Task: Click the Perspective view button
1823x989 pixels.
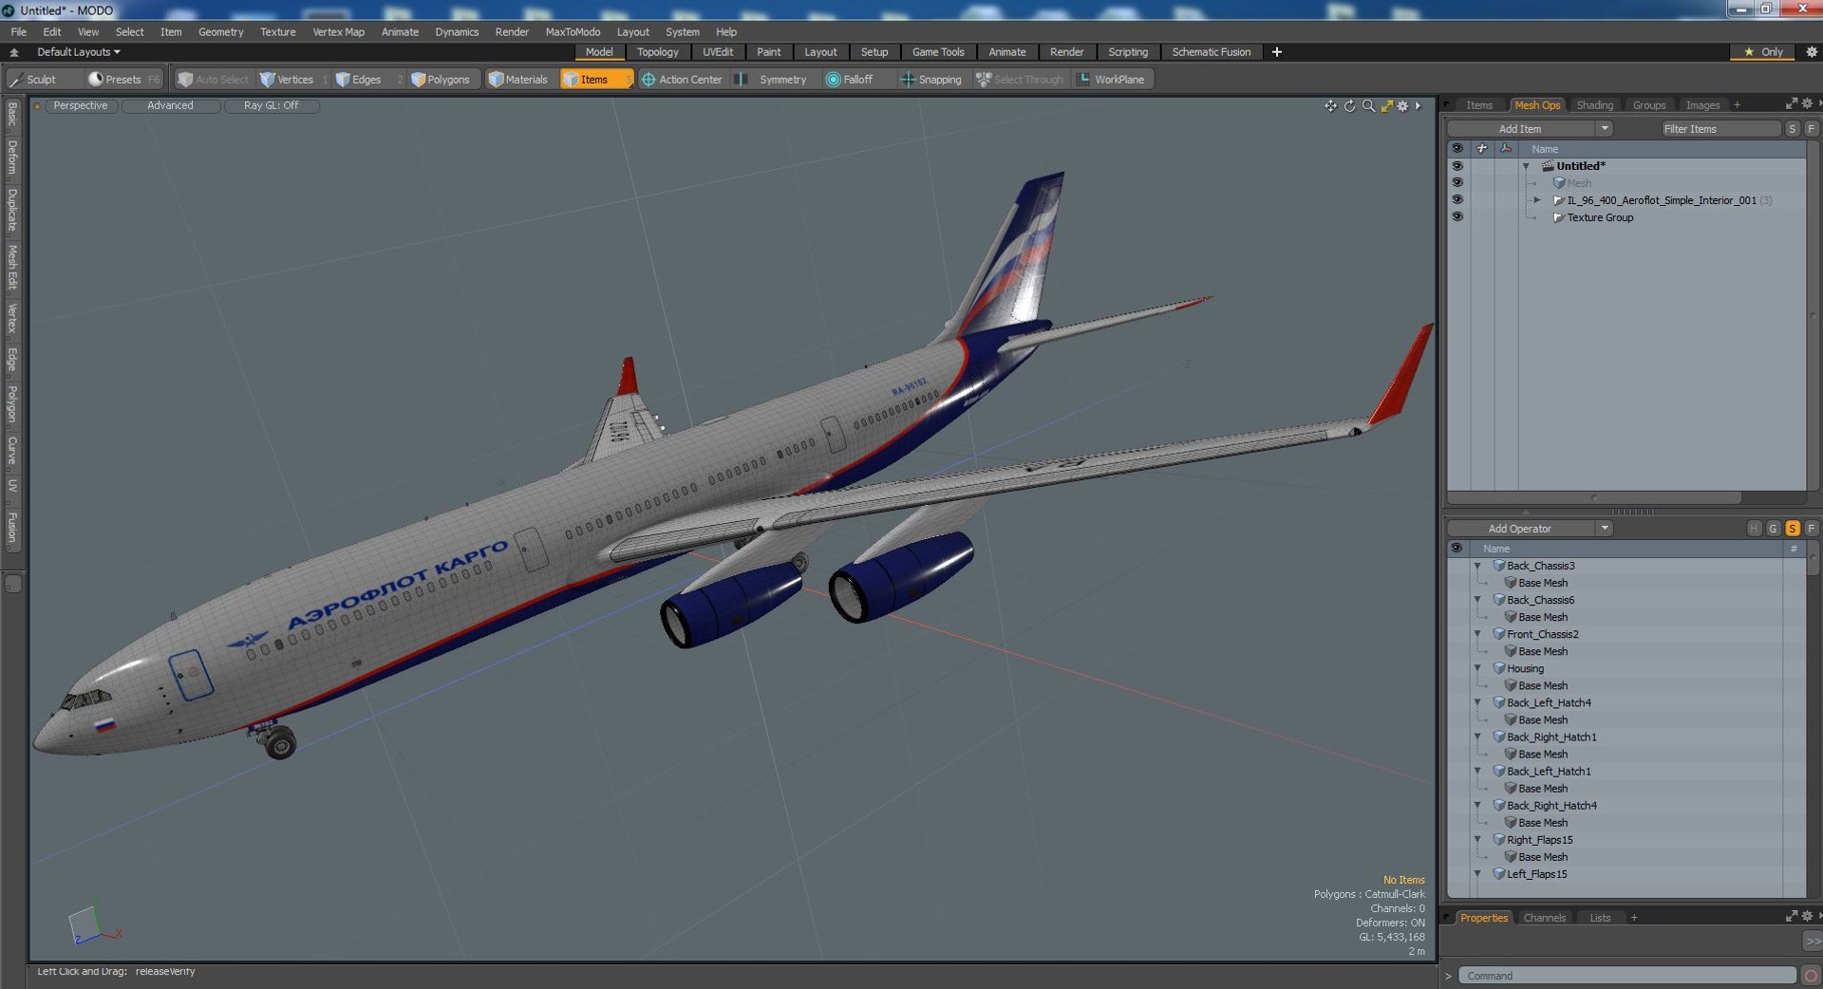Action: tap(81, 106)
